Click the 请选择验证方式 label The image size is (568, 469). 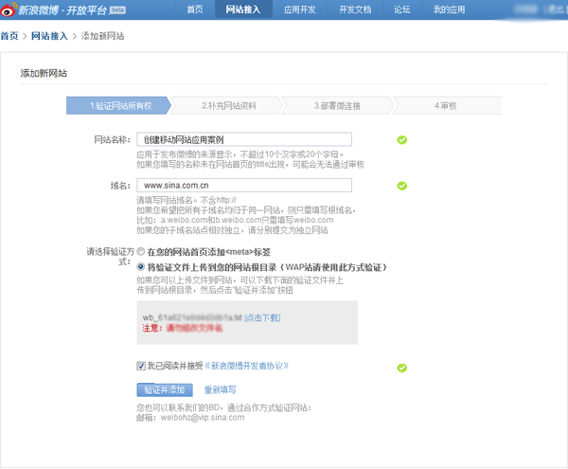pos(110,256)
